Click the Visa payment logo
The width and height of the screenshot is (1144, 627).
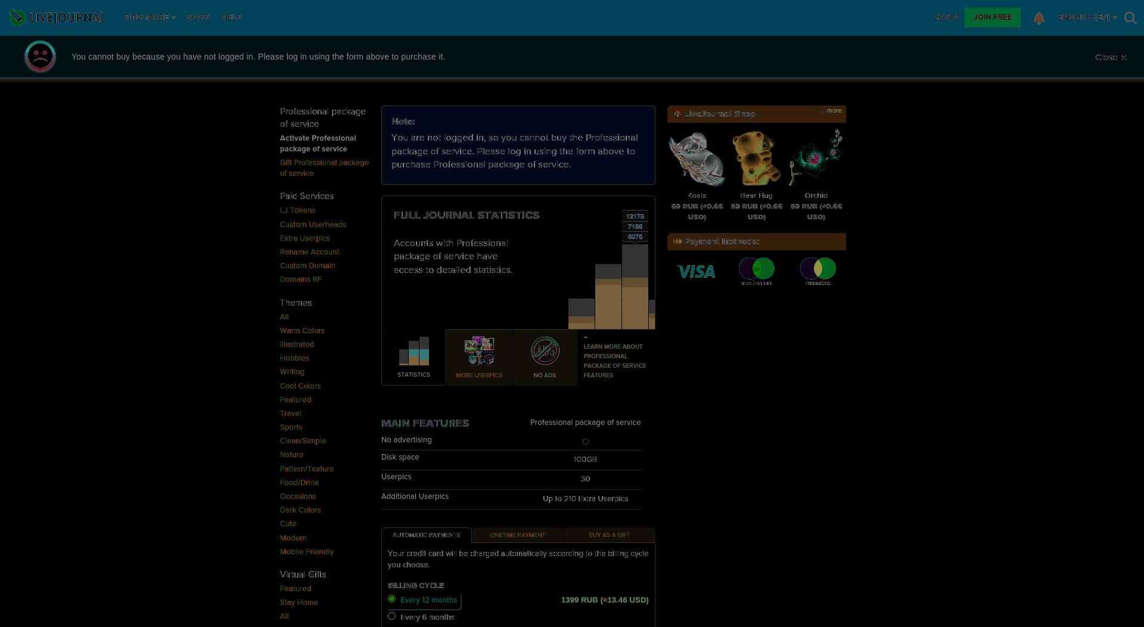tap(696, 272)
